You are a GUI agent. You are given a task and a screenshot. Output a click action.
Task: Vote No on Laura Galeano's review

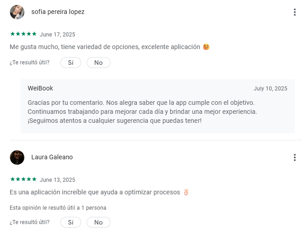click(x=98, y=222)
